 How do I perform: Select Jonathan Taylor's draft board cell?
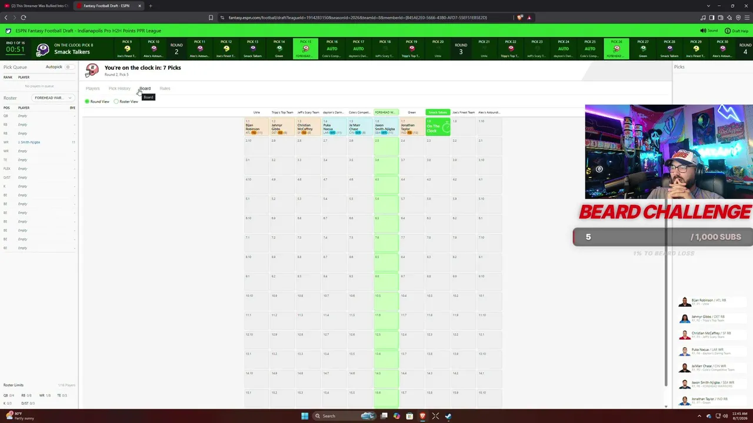pyautogui.click(x=412, y=127)
